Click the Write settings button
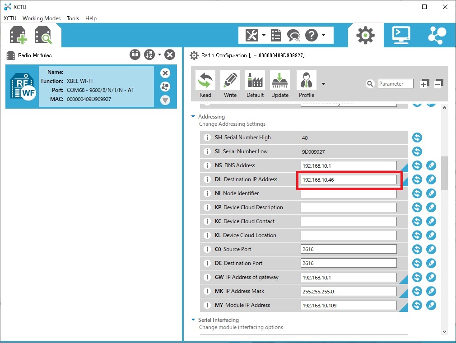Image resolution: width=456 pixels, height=343 pixels. [x=230, y=84]
